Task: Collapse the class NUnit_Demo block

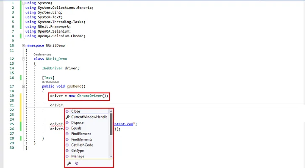Action: click(23, 59)
